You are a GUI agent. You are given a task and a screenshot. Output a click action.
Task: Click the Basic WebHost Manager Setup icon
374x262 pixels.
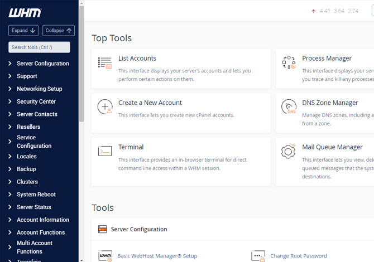point(105,256)
